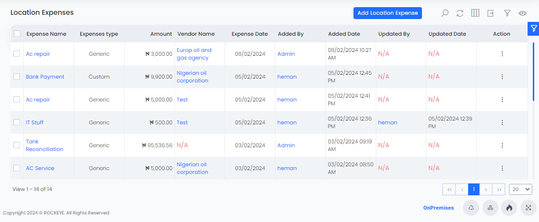Click the flame icon at bottom

(509, 208)
